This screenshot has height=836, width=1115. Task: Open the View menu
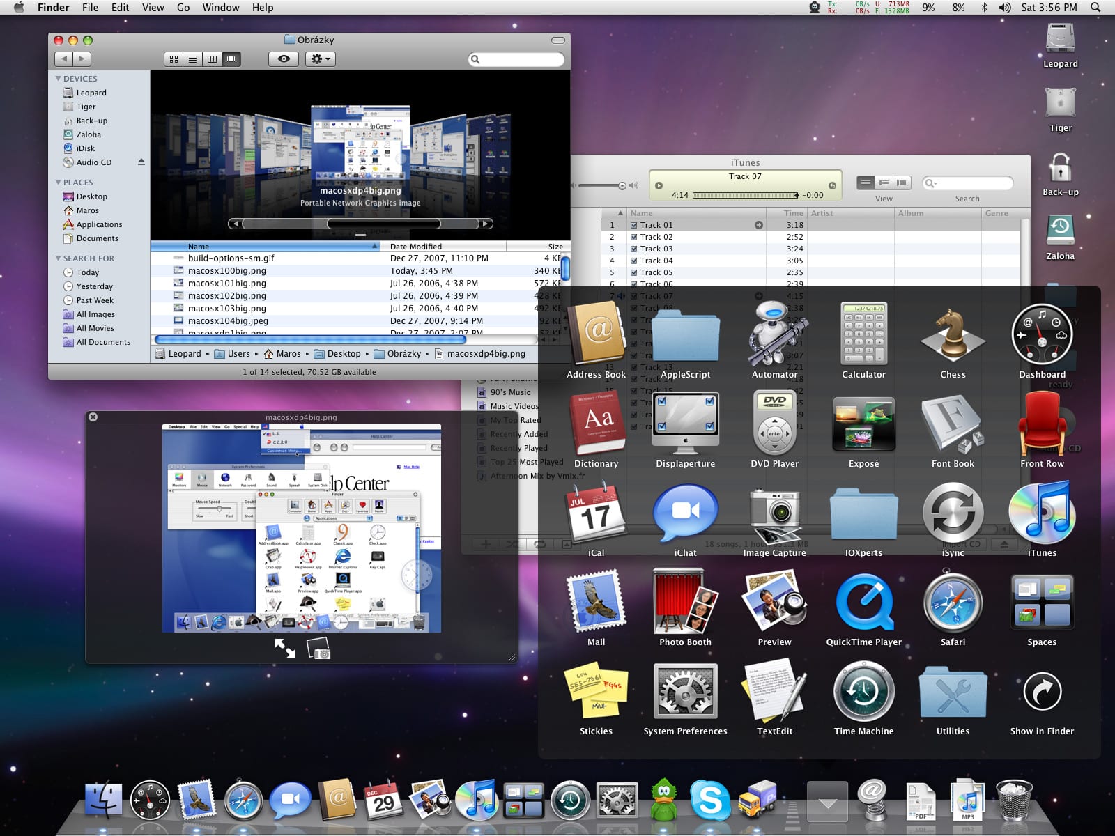153,8
